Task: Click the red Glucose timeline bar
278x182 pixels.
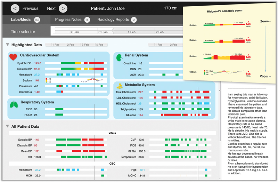Action: click(x=172, y=115)
